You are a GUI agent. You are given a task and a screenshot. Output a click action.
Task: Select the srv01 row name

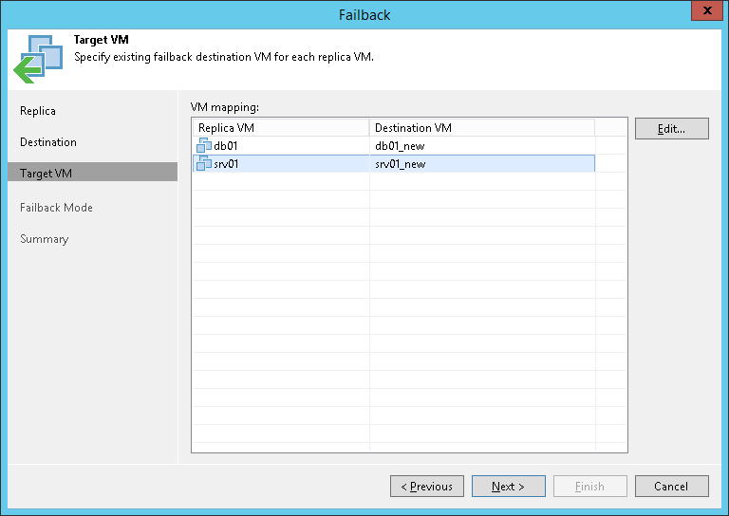tap(228, 164)
